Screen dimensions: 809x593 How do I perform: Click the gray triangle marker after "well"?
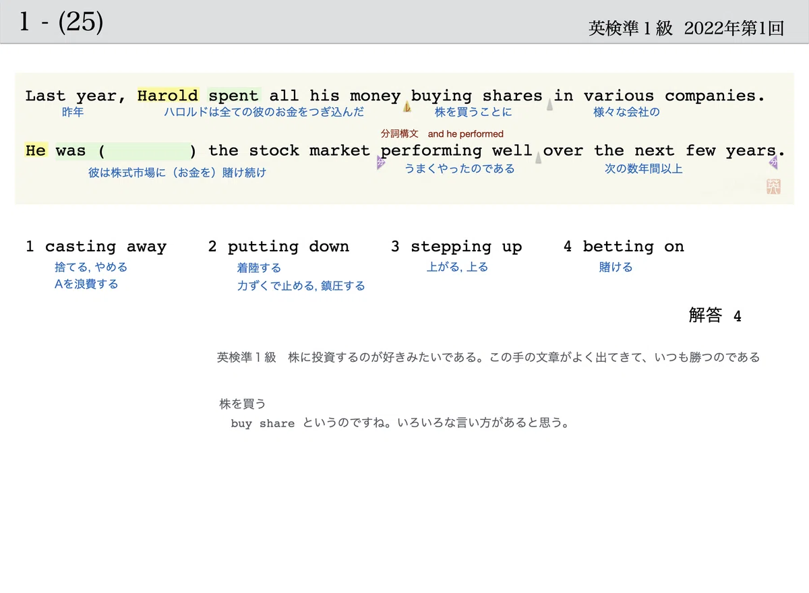pyautogui.click(x=538, y=159)
